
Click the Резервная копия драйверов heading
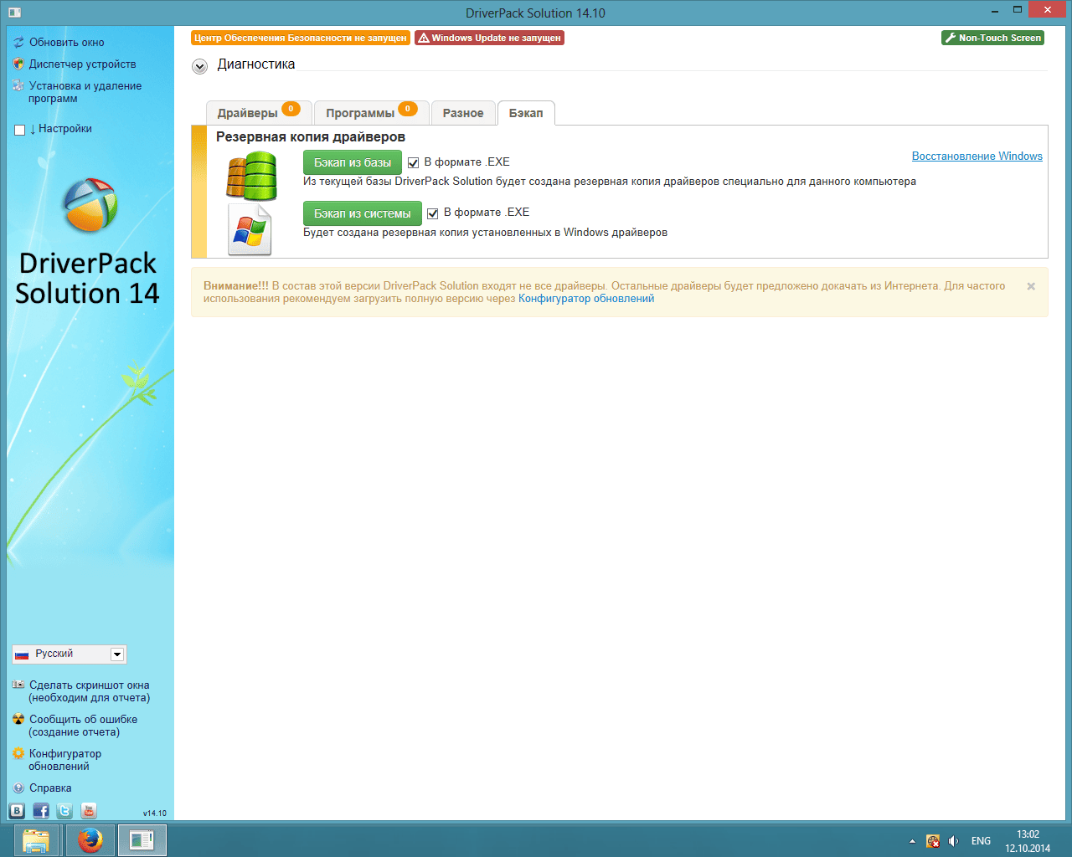pyautogui.click(x=311, y=136)
